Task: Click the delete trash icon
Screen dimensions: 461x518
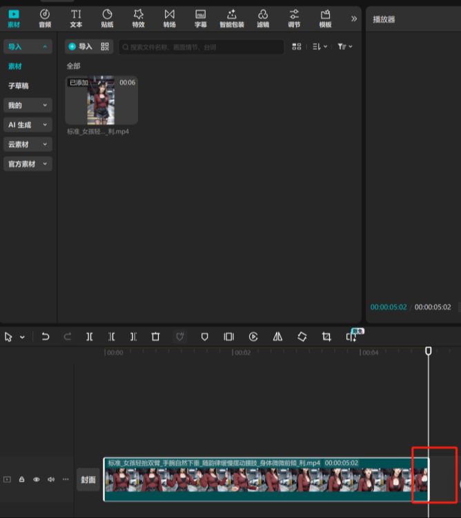Action: 155,337
